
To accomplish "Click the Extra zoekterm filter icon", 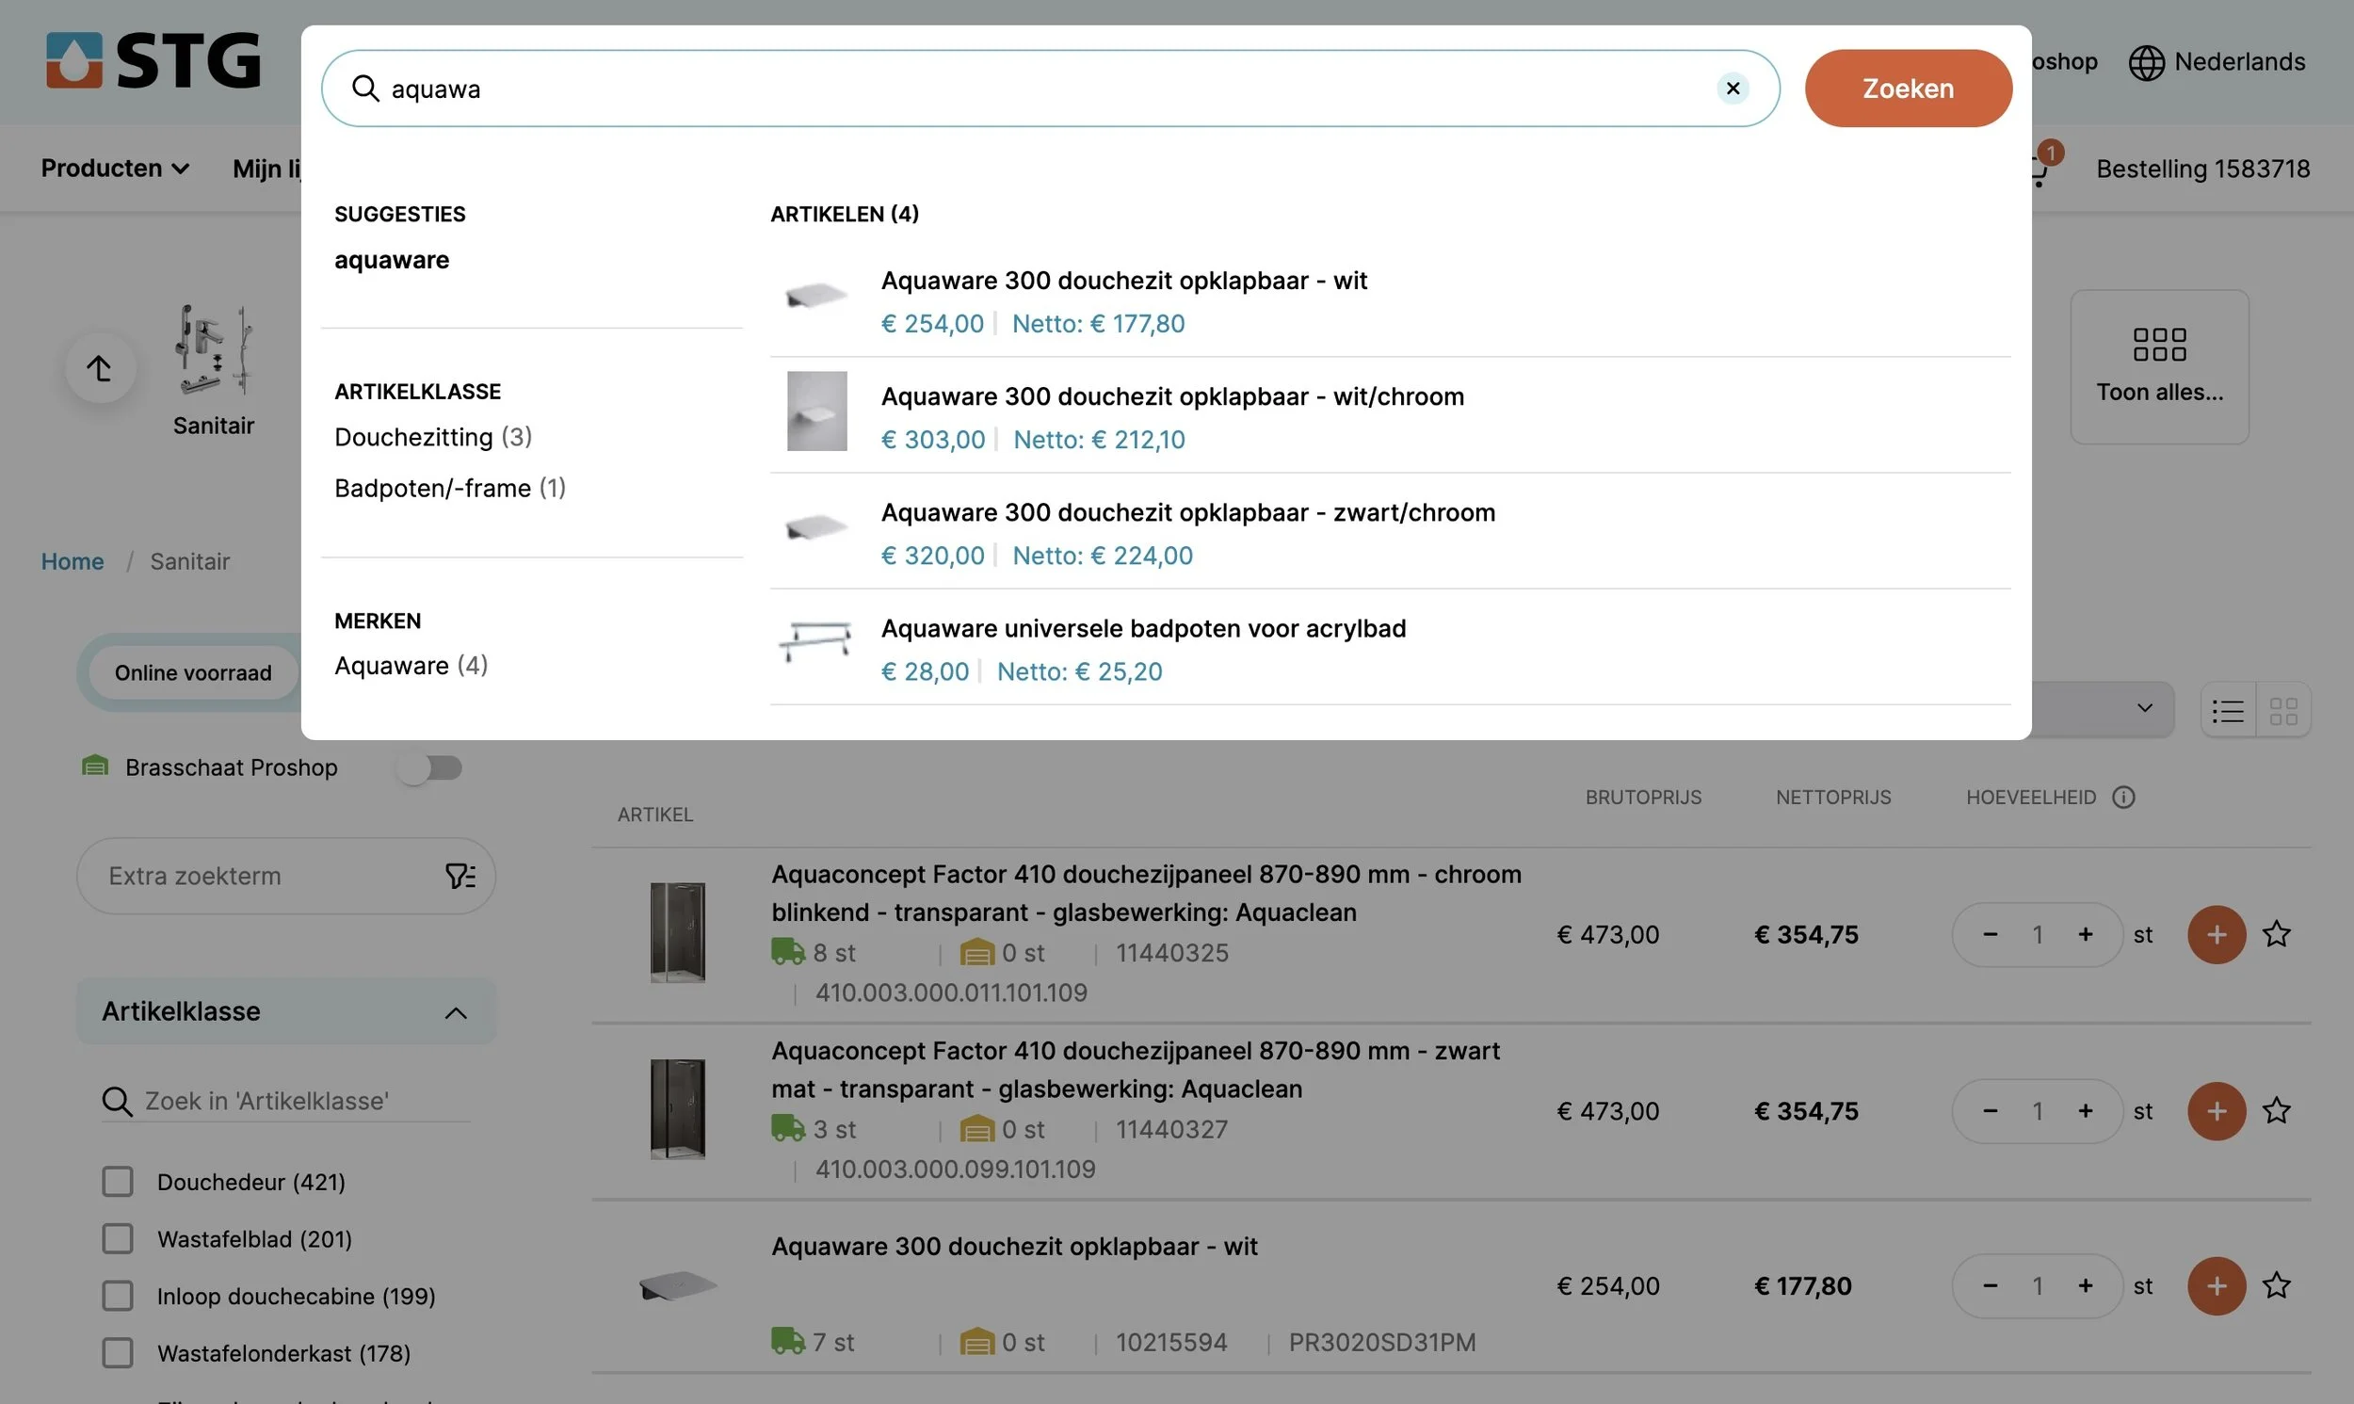I will (x=460, y=876).
